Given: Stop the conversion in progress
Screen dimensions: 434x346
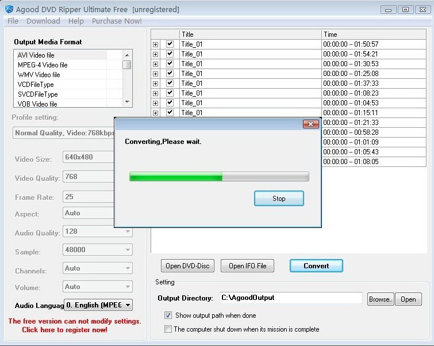Looking at the screenshot, I should click(x=279, y=198).
